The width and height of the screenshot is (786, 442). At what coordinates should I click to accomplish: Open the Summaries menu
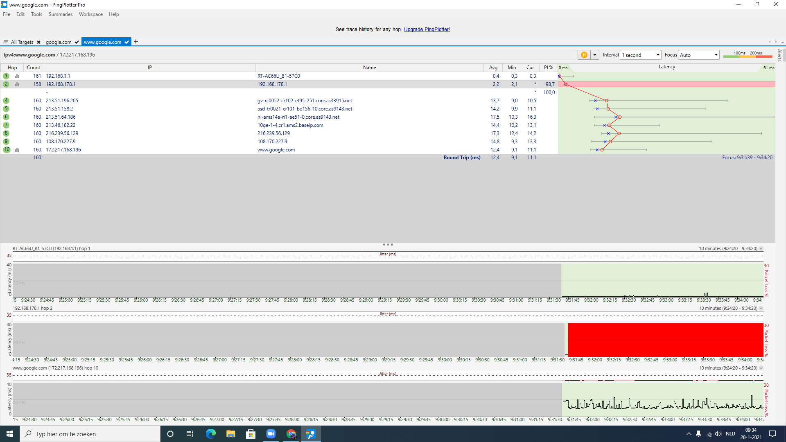[61, 14]
